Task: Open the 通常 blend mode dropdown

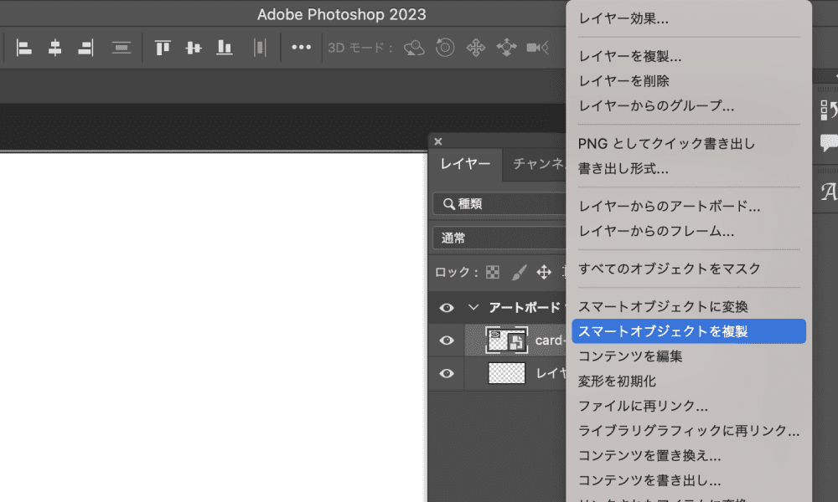Action: tap(499, 238)
